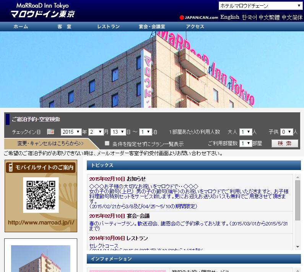Open the ホテルマロウドチェーン dropdown
The width and height of the screenshot is (304, 272).
pos(260,6)
